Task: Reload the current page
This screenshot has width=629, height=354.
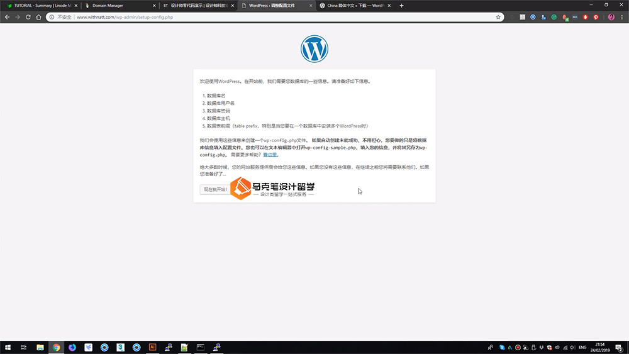Action: [x=28, y=17]
